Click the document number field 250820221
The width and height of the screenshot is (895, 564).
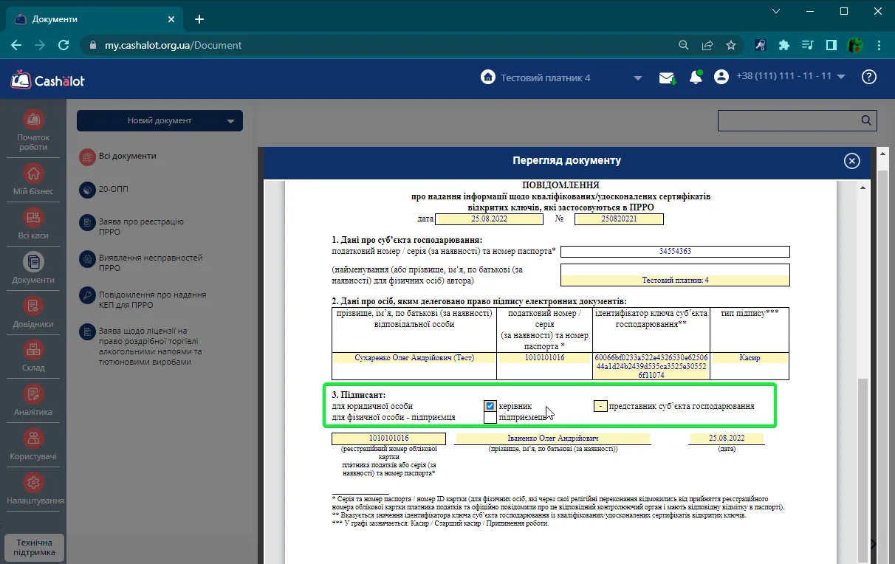point(619,219)
